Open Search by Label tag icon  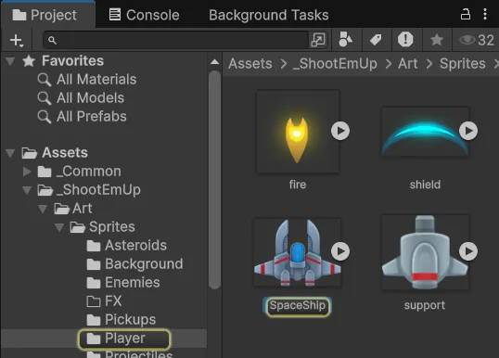click(x=376, y=40)
